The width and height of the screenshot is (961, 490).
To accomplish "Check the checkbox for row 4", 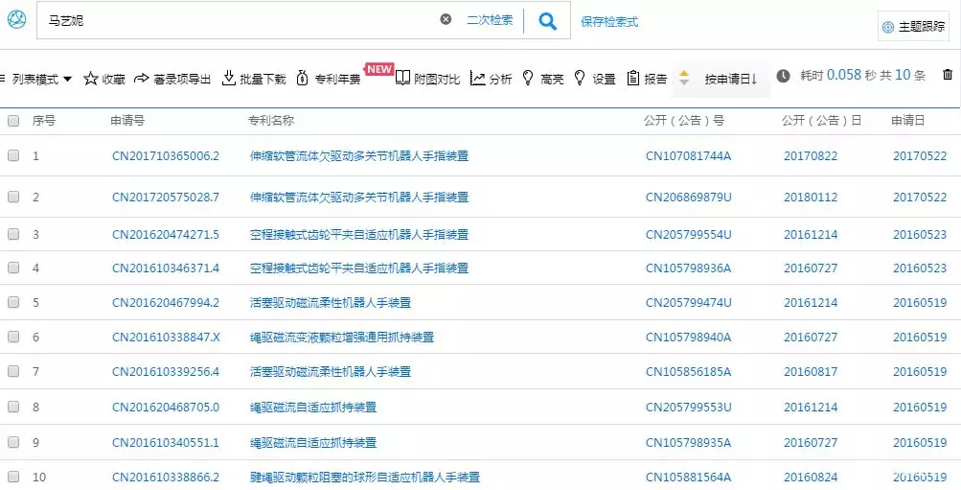I will (13, 268).
